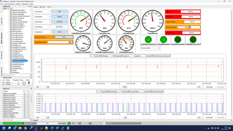Click Auto scale on the upper chart
The width and height of the screenshot is (233, 131).
click(209, 87)
